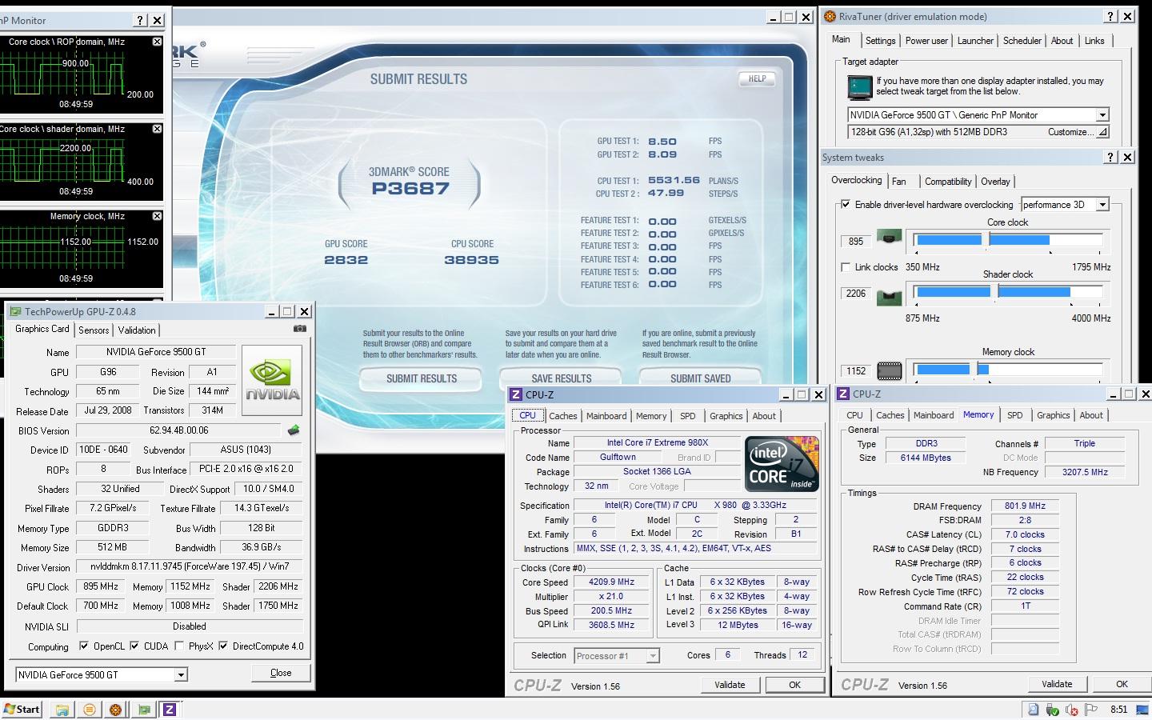
Task: Open the Scheduler tab in RivaTuner
Action: [1022, 41]
